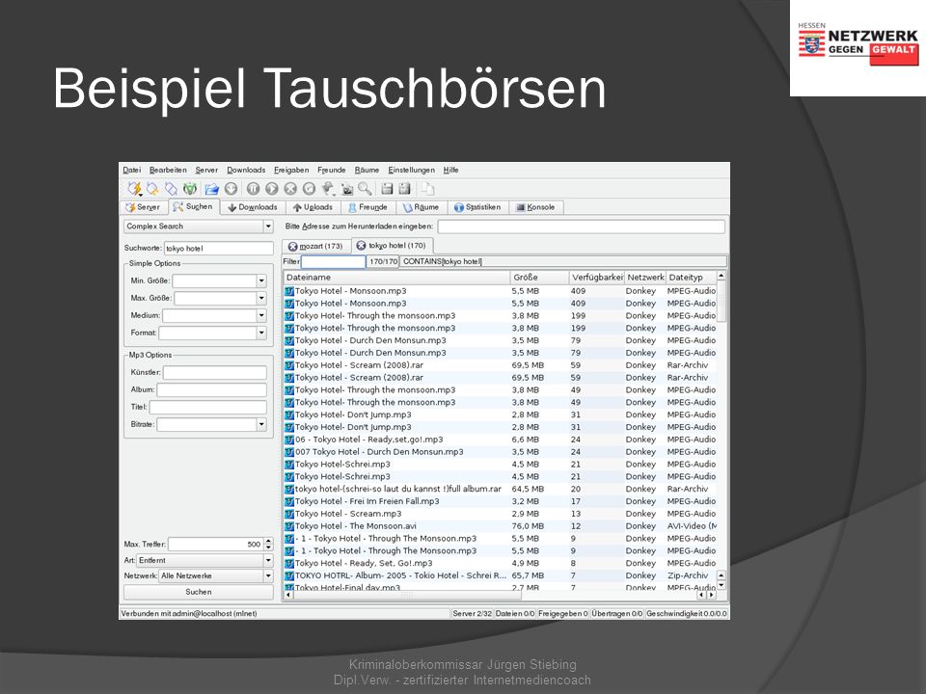Click the Künstler input field
This screenshot has height=694, width=926.
pyautogui.click(x=215, y=373)
